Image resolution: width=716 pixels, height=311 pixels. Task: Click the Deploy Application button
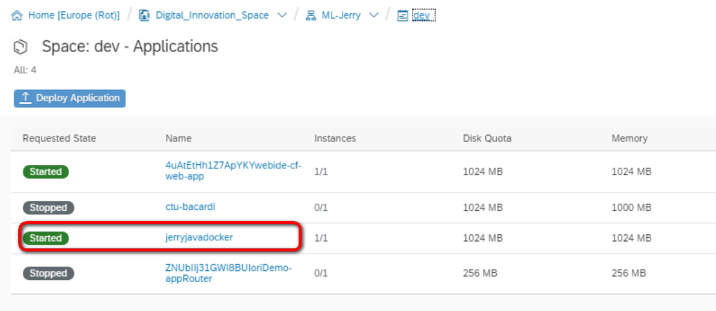click(70, 98)
